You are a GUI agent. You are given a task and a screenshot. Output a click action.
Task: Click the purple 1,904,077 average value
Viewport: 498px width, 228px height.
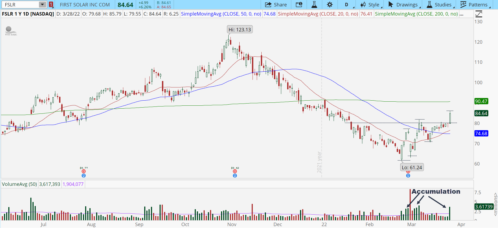(x=73, y=184)
